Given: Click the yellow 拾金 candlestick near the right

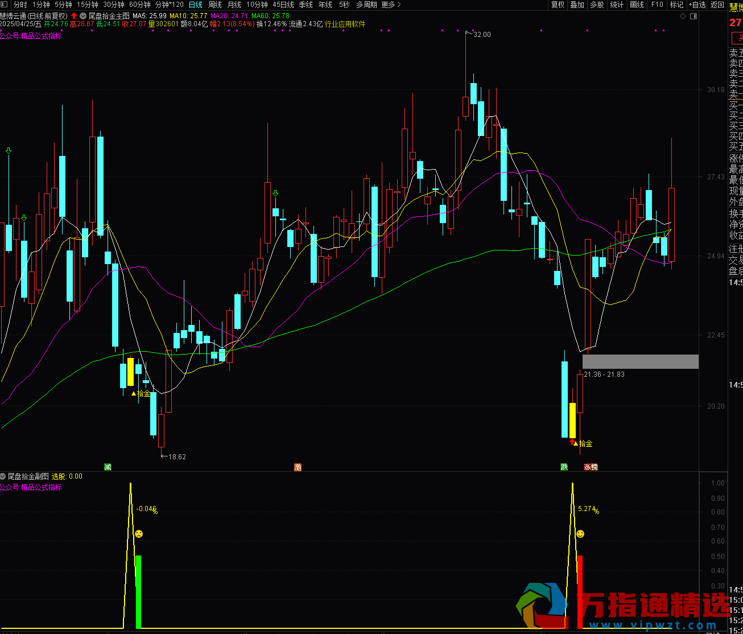Looking at the screenshot, I should point(572,420).
